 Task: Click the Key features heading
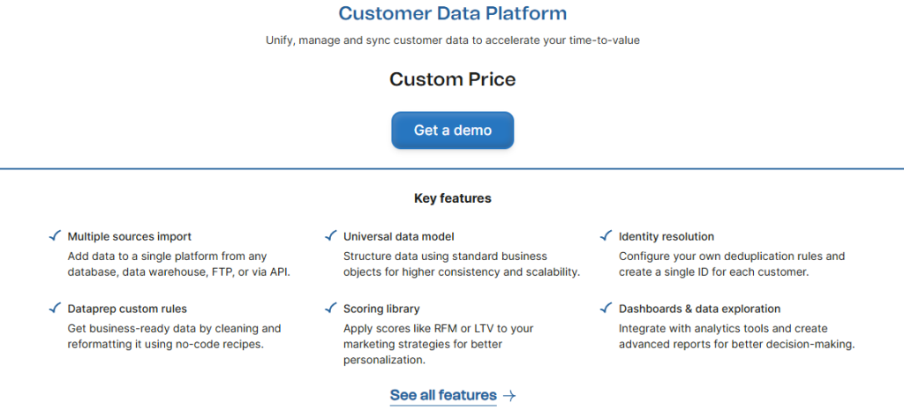453,198
